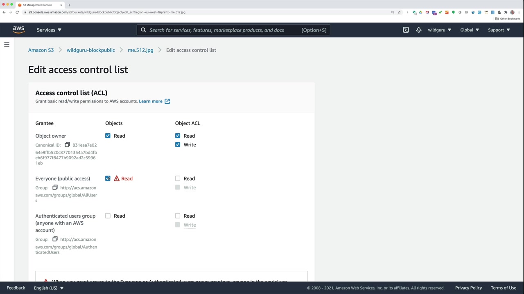This screenshot has width=524, height=294.
Task: Copy the AllUsers group URI
Action: coord(55,187)
